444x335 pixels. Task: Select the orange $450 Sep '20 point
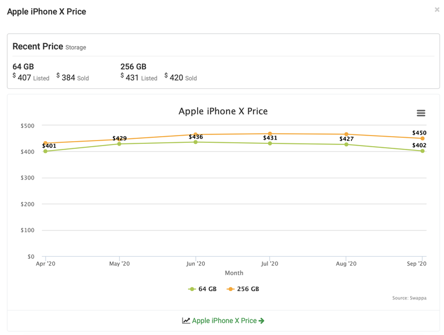coord(422,138)
